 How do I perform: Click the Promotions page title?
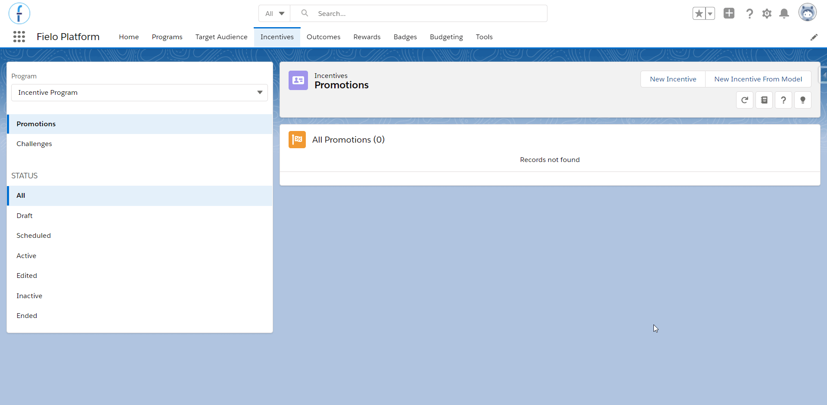point(342,85)
